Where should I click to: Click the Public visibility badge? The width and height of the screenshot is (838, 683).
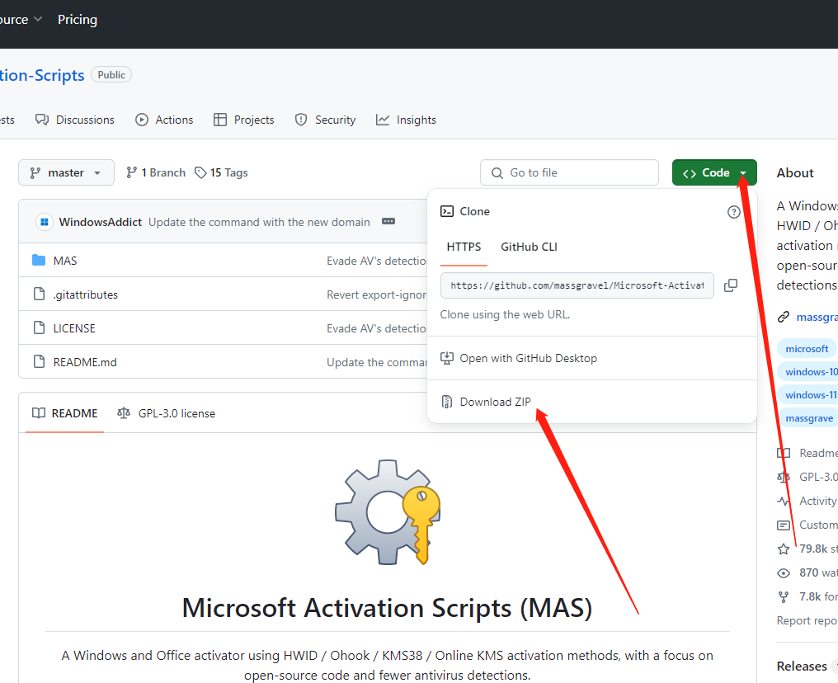(111, 75)
